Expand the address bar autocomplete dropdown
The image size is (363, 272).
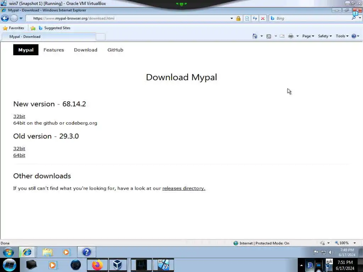231,18
